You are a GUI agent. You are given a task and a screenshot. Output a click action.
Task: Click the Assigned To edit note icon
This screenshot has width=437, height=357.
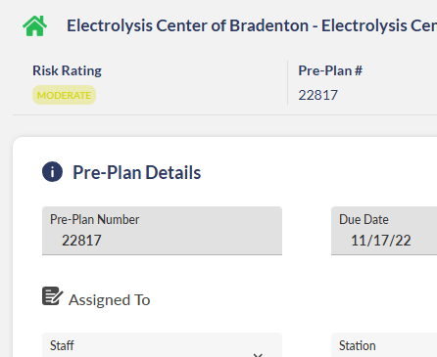52,296
